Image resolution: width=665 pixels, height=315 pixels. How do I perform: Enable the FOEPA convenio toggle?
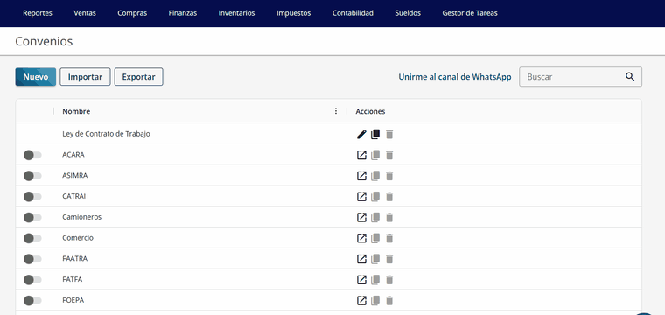pyautogui.click(x=32, y=301)
